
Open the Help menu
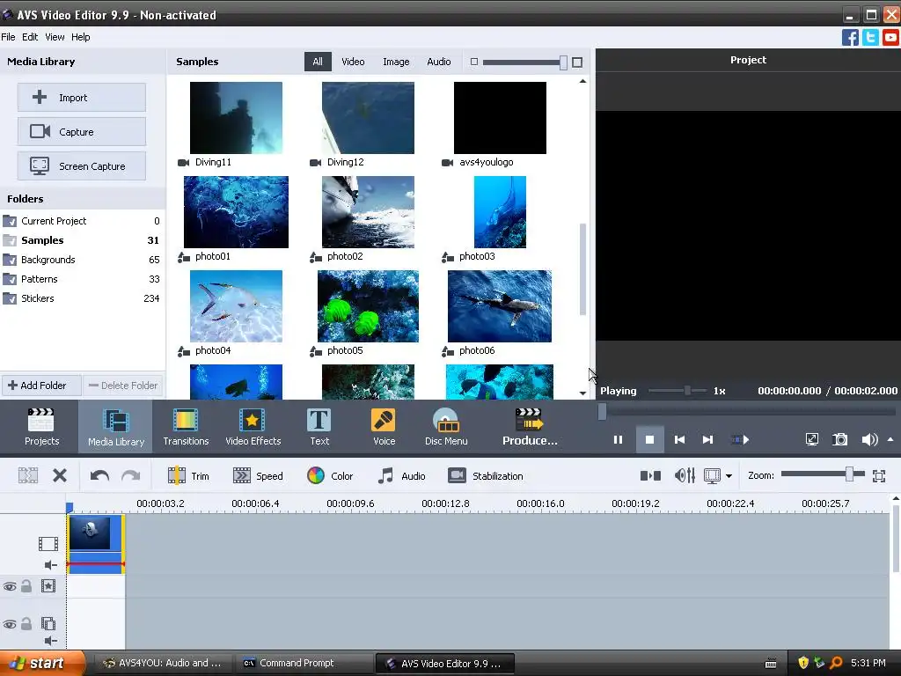[x=80, y=37]
